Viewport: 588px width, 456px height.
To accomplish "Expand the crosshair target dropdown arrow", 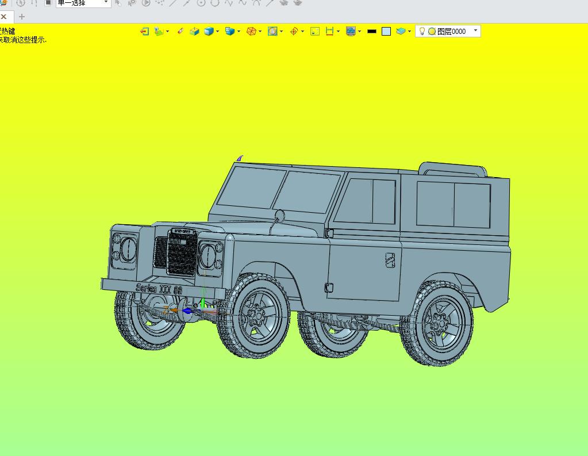I will (x=303, y=32).
